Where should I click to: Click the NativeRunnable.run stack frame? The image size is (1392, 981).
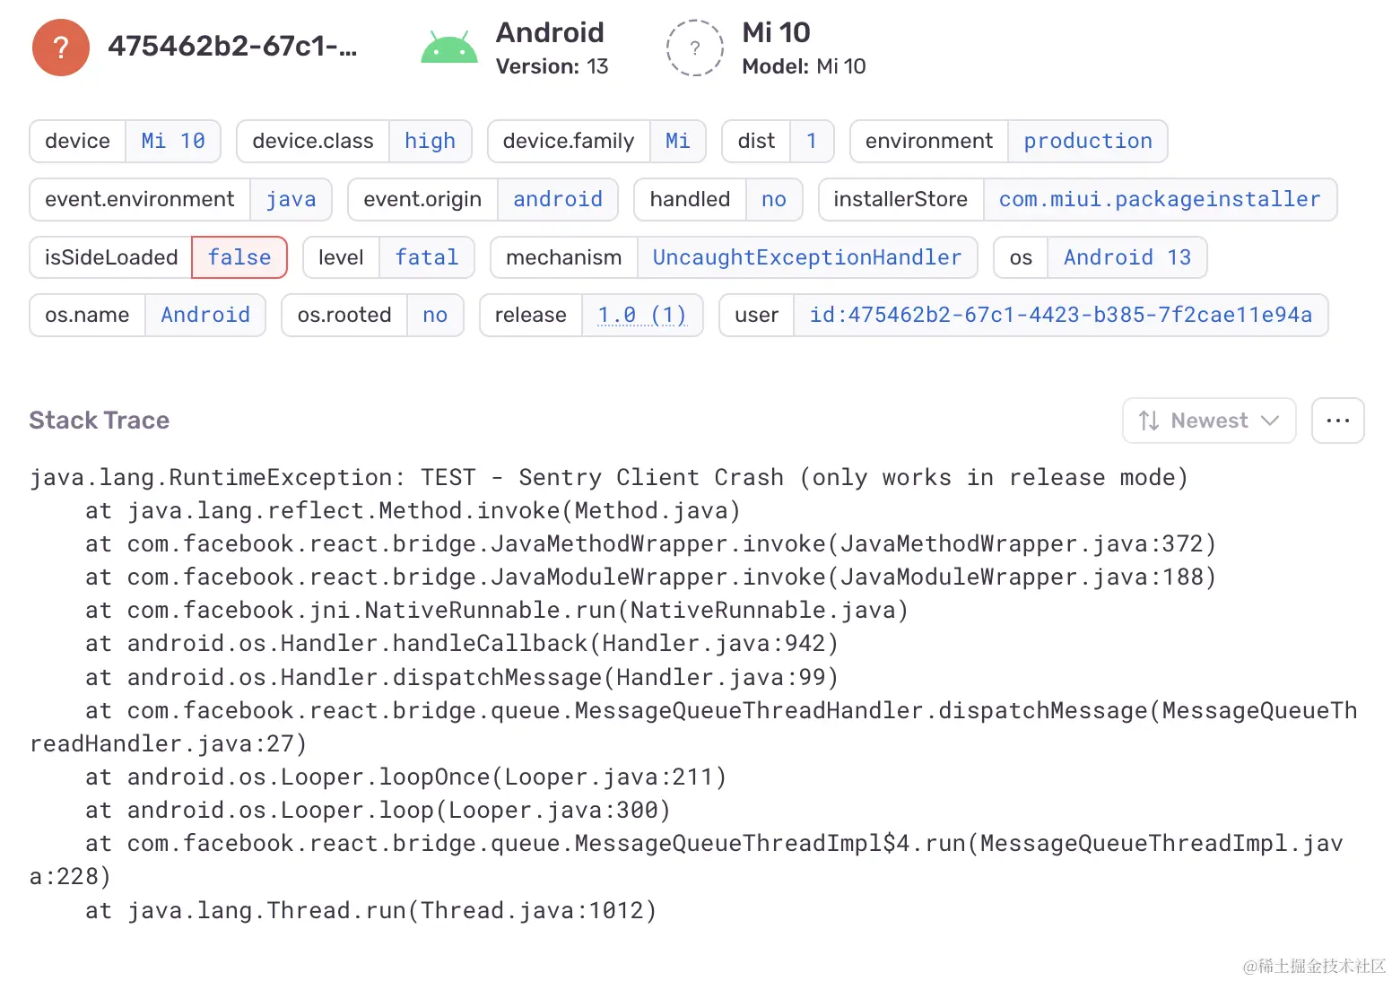(496, 611)
